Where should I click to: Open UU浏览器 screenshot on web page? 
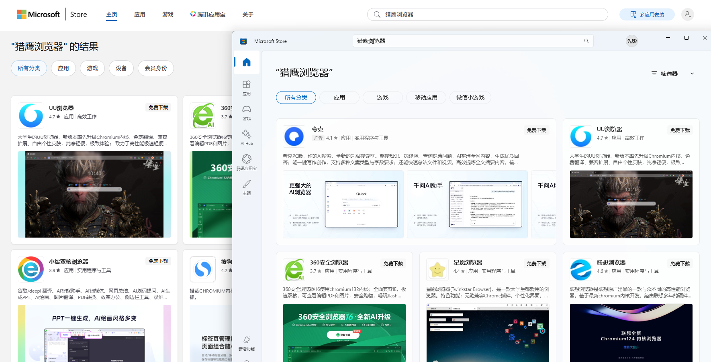(x=94, y=194)
